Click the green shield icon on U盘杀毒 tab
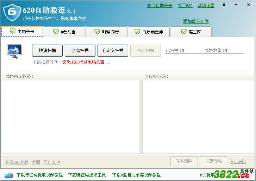The image size is (256, 181). pos(56,31)
